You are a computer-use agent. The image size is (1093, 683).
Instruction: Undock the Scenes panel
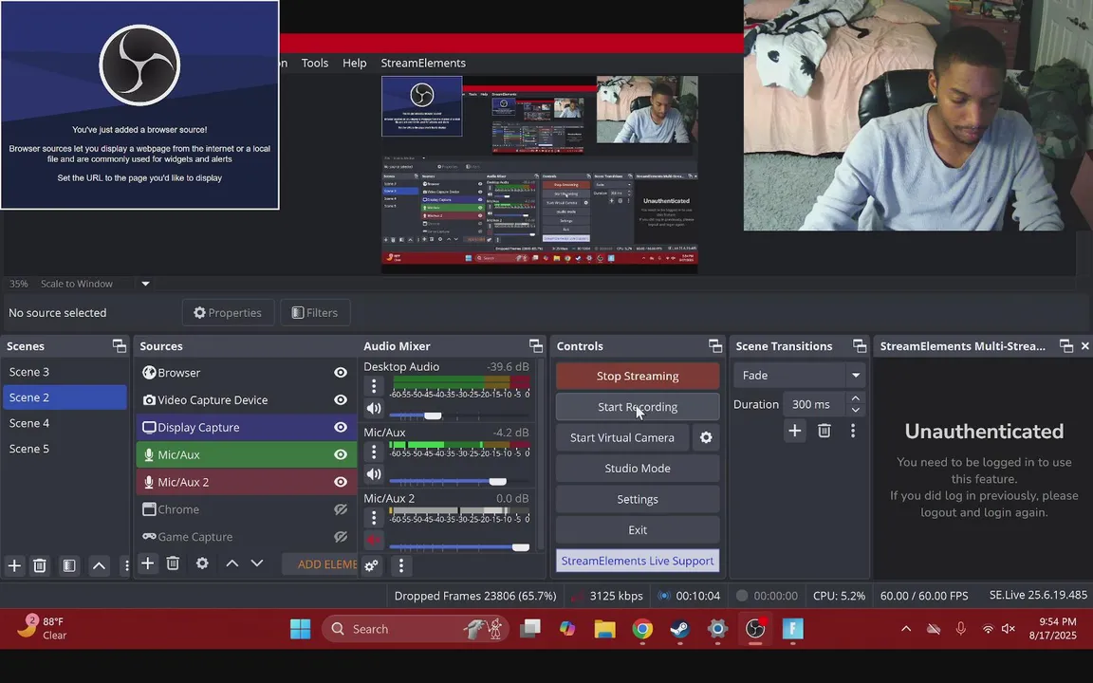120,345
